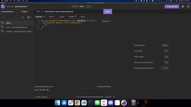The height and width of the screenshot is (107, 191).
Task: Collapse the mutation block fold arrow
Action: (x=40, y=21)
